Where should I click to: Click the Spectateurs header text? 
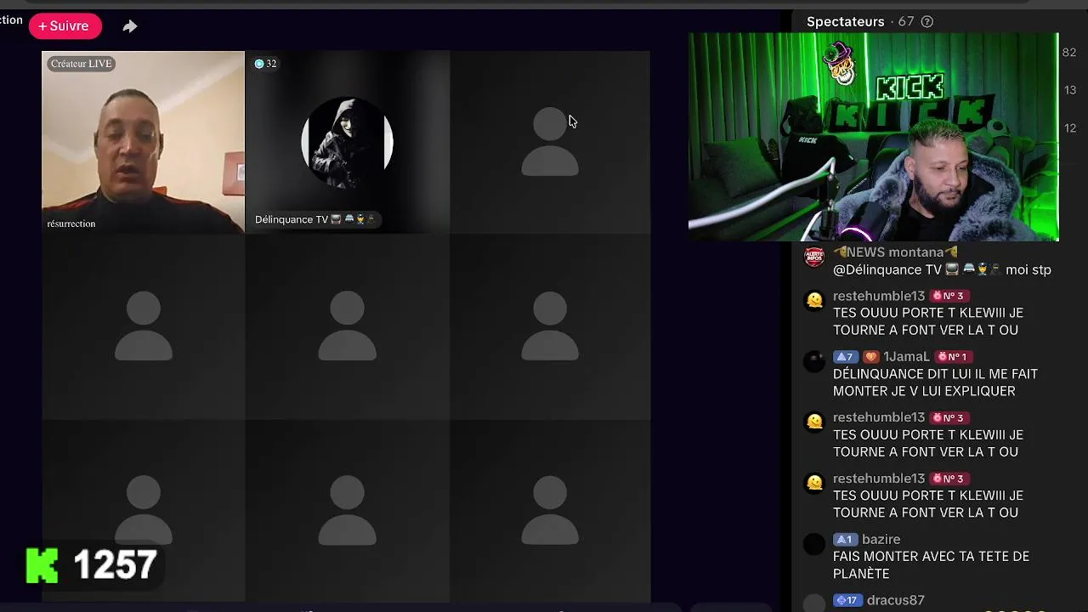click(846, 22)
